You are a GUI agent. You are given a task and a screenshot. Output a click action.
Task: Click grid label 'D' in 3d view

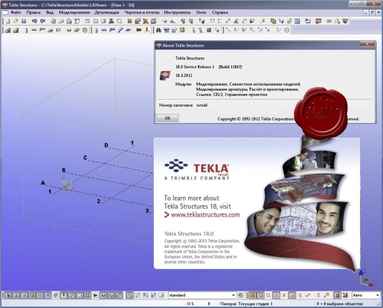(x=106, y=145)
